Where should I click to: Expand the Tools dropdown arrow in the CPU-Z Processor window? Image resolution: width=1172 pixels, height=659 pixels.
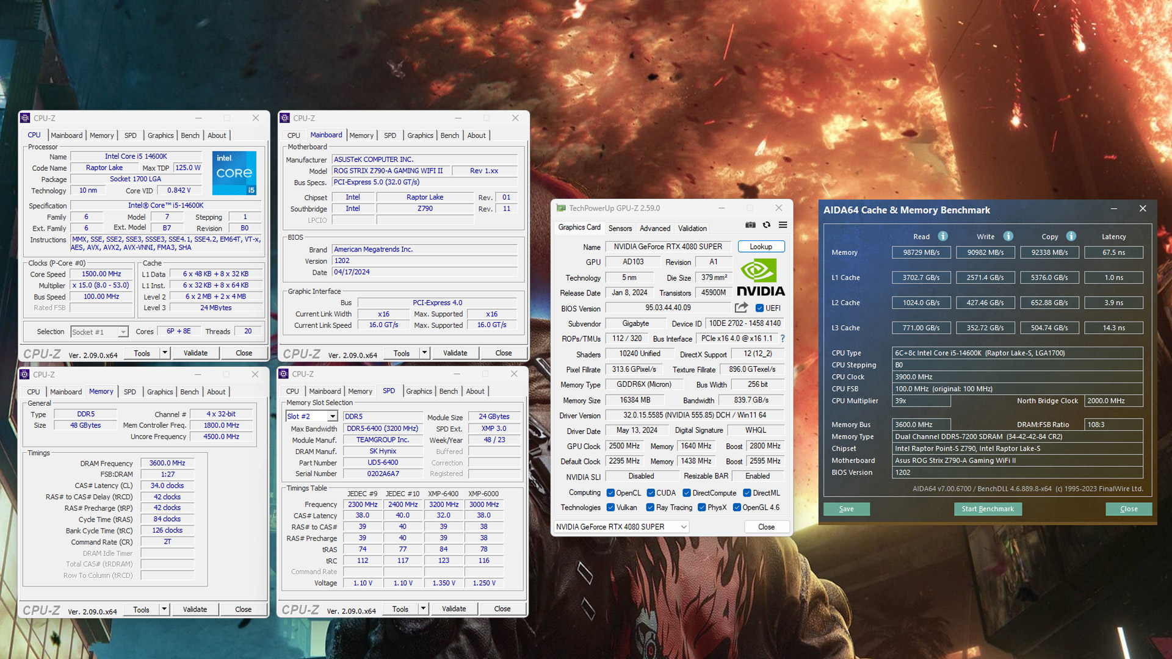coord(164,353)
